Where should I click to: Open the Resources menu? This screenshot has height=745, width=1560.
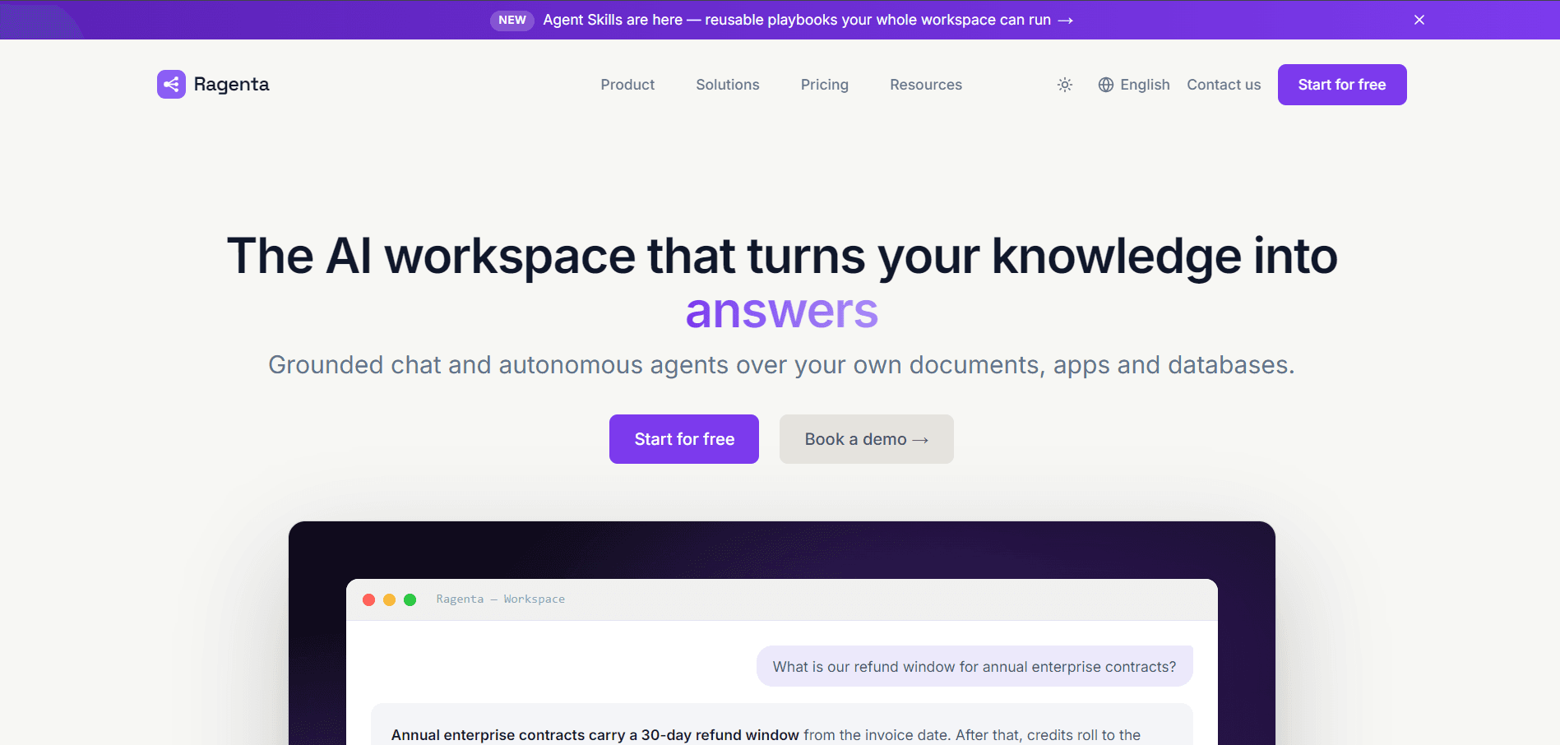point(926,85)
